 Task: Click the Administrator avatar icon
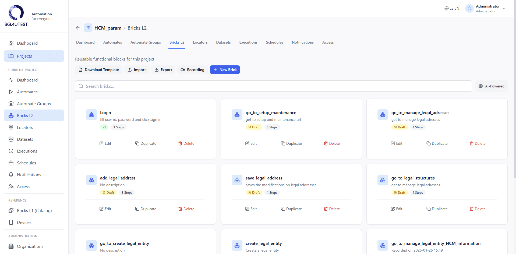(x=469, y=8)
